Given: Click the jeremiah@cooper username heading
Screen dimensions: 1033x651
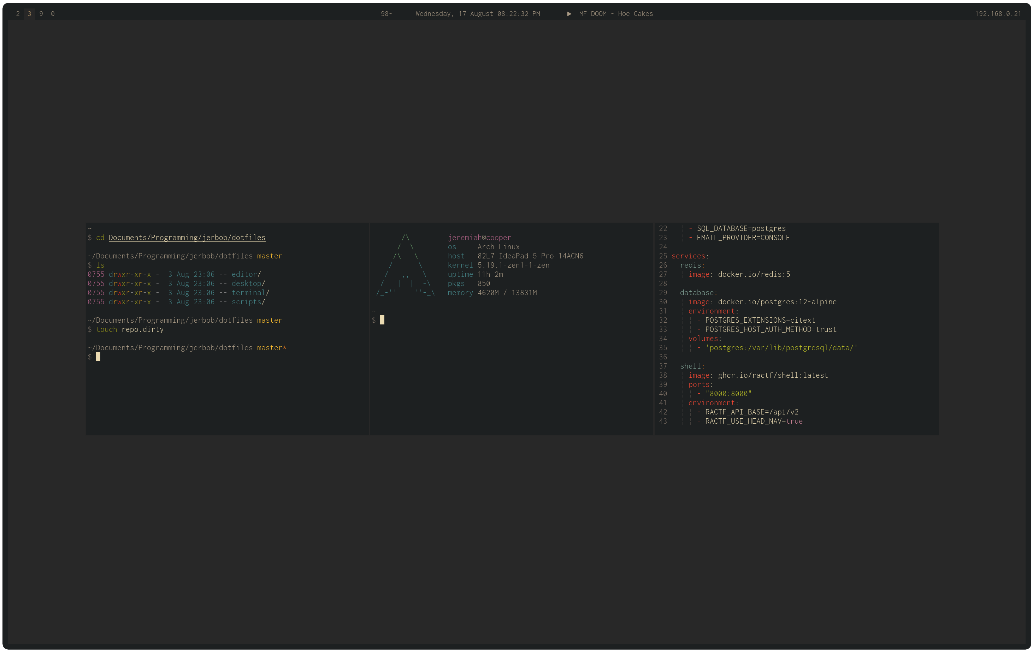Looking at the screenshot, I should tap(479, 238).
